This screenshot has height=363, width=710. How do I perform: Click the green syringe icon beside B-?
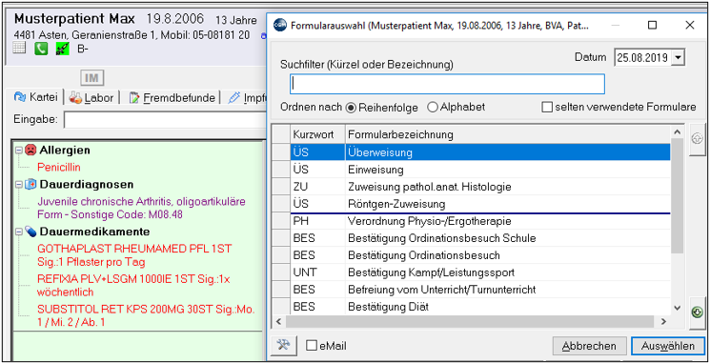(x=62, y=49)
